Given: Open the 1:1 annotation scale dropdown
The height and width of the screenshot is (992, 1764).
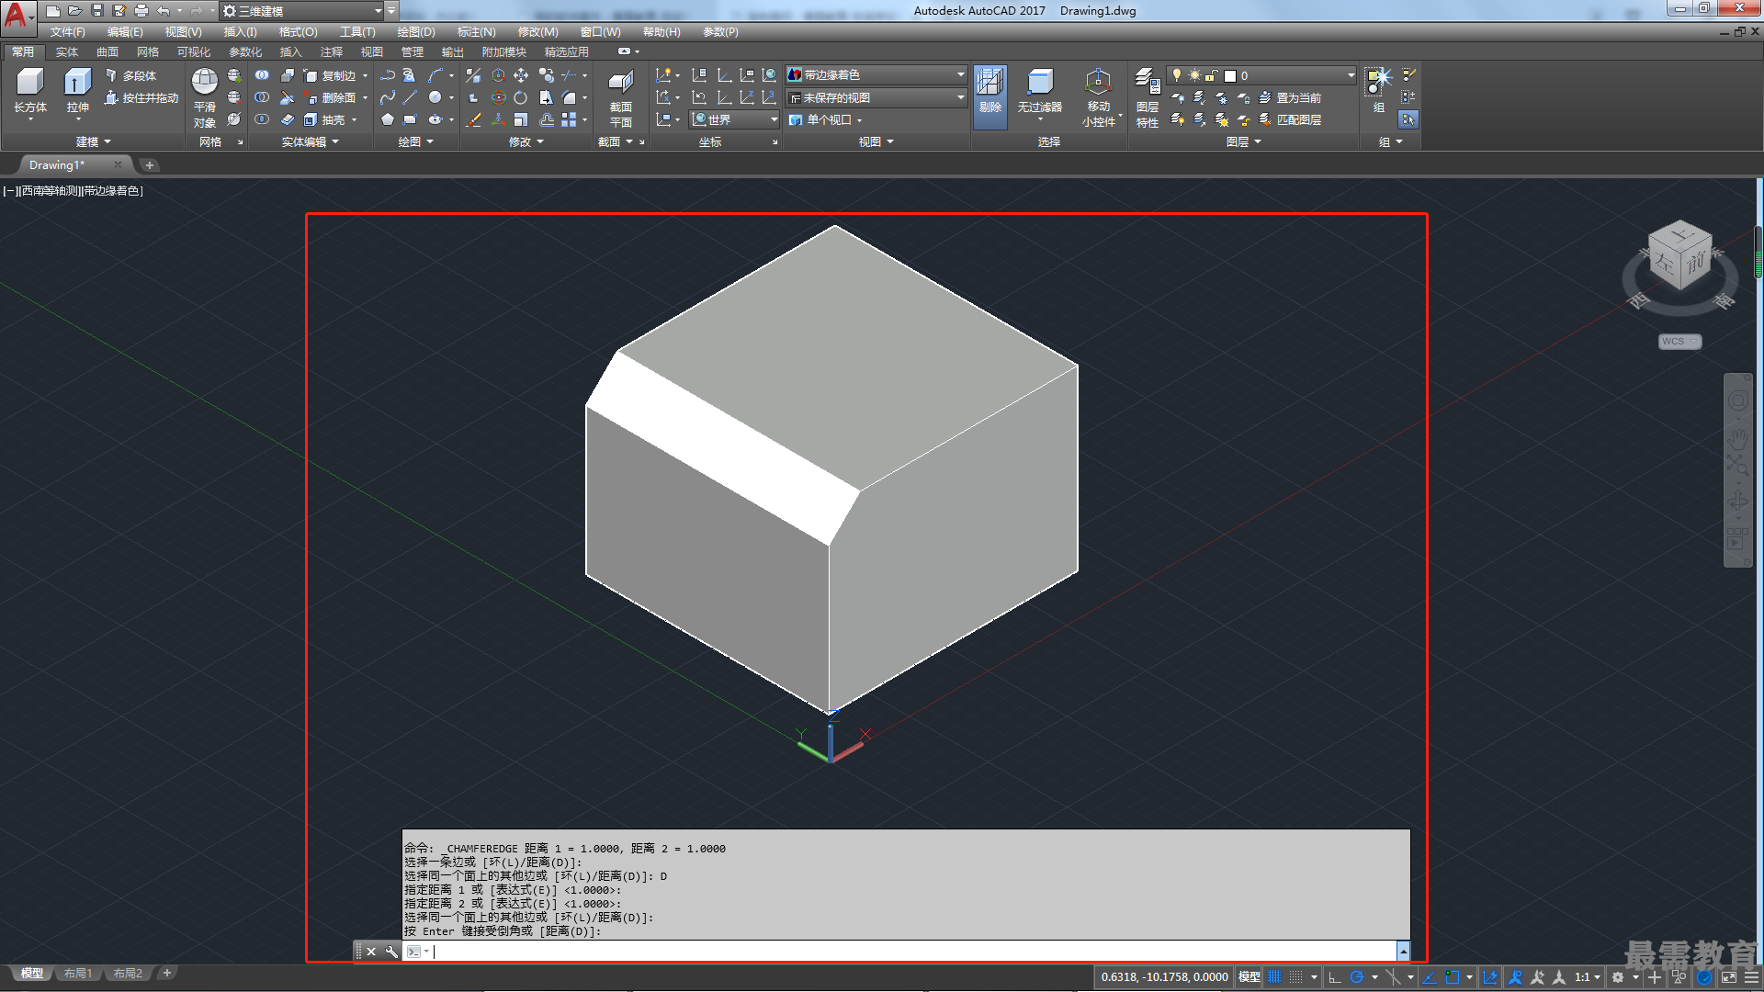Looking at the screenshot, I should coord(1587,977).
